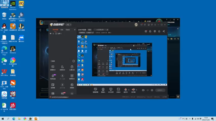The width and height of the screenshot is (216, 121).
Task: Click the share icon in stream header
Action: (x=164, y=31)
